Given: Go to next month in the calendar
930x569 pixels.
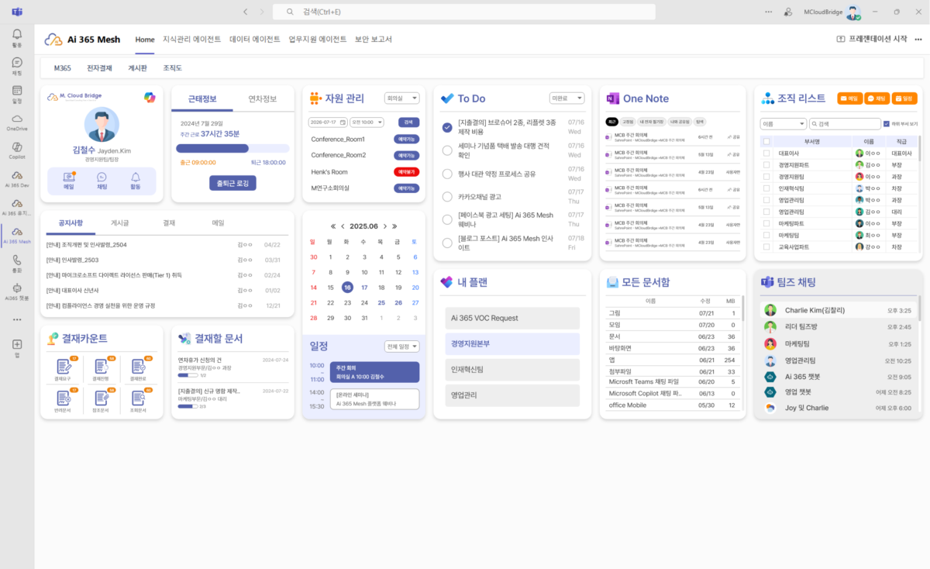Looking at the screenshot, I should coord(384,226).
